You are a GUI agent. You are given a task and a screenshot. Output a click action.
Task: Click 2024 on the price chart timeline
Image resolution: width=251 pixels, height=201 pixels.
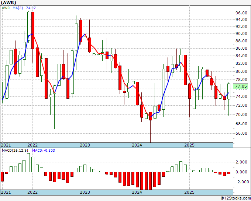[137, 145]
